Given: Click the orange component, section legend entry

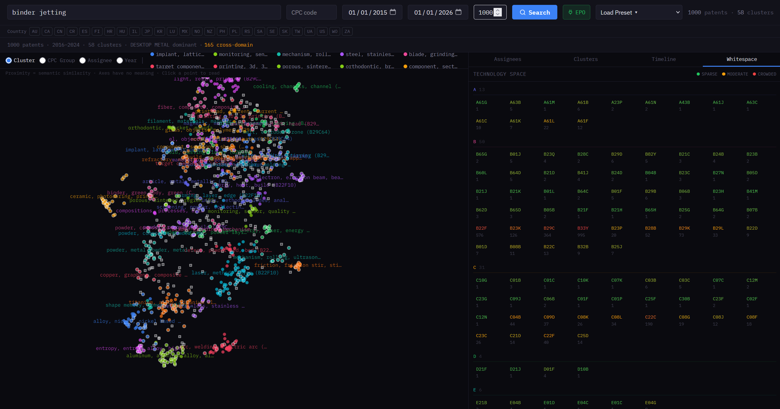Looking at the screenshot, I should click(x=430, y=66).
